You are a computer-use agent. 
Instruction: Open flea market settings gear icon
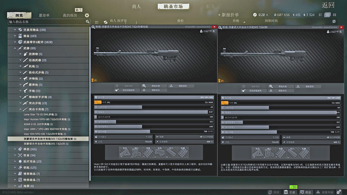click(x=87, y=15)
